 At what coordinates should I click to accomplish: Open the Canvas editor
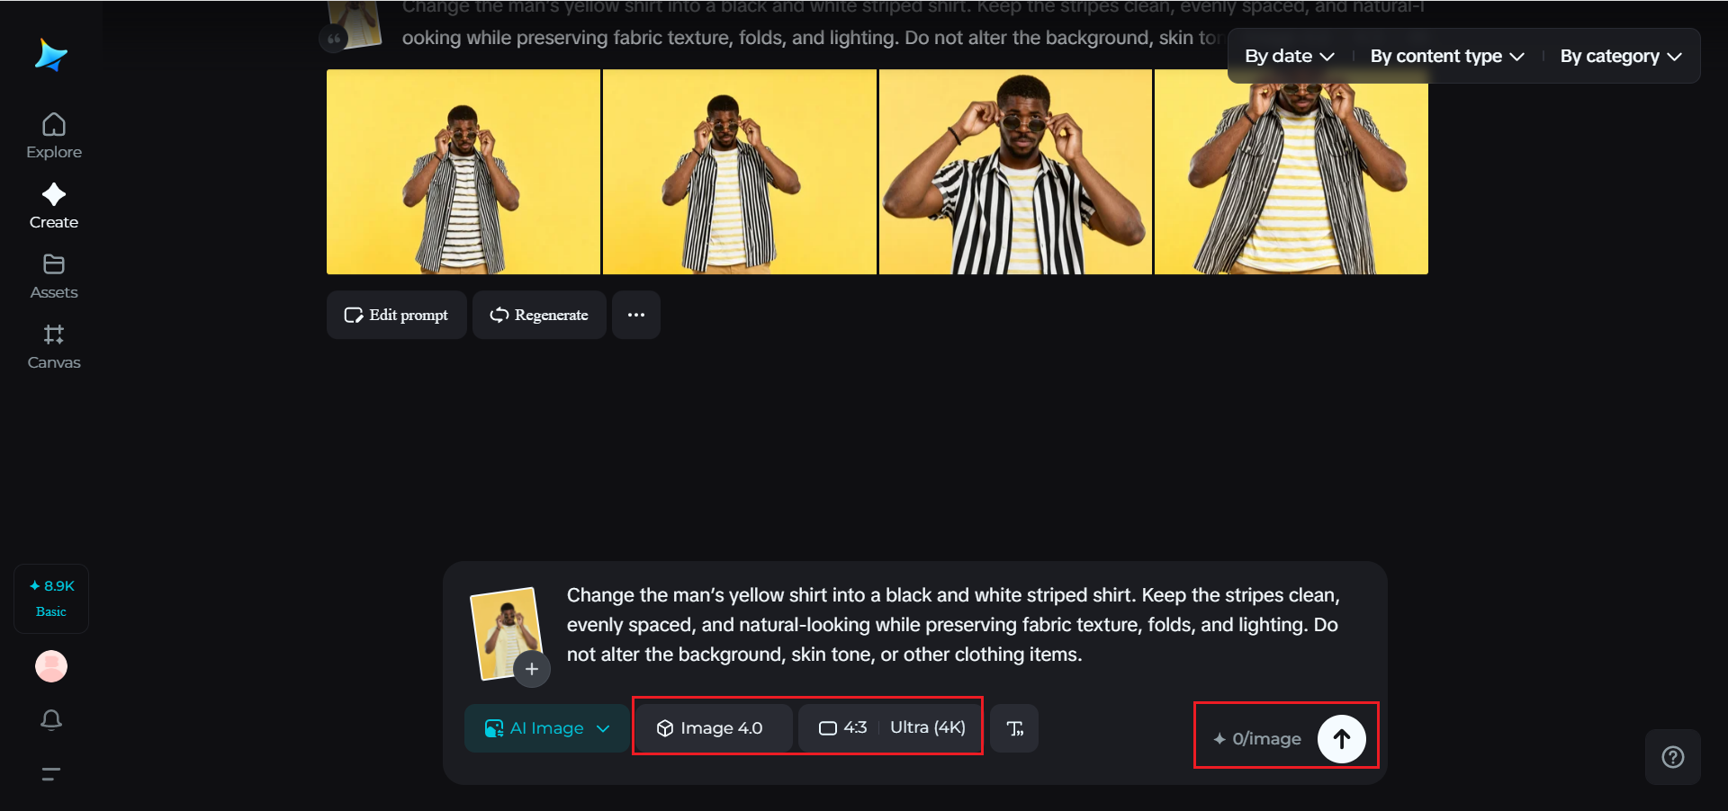click(x=54, y=346)
